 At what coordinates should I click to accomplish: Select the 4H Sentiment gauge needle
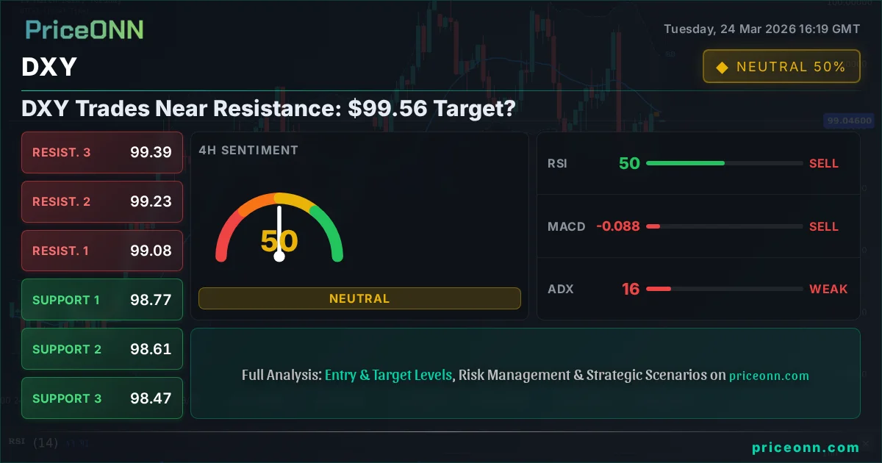[279, 228]
